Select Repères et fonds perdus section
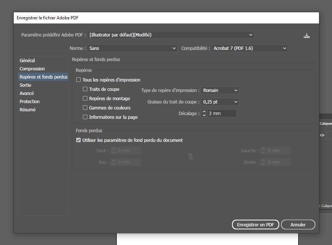This screenshot has height=245, width=332. click(43, 77)
